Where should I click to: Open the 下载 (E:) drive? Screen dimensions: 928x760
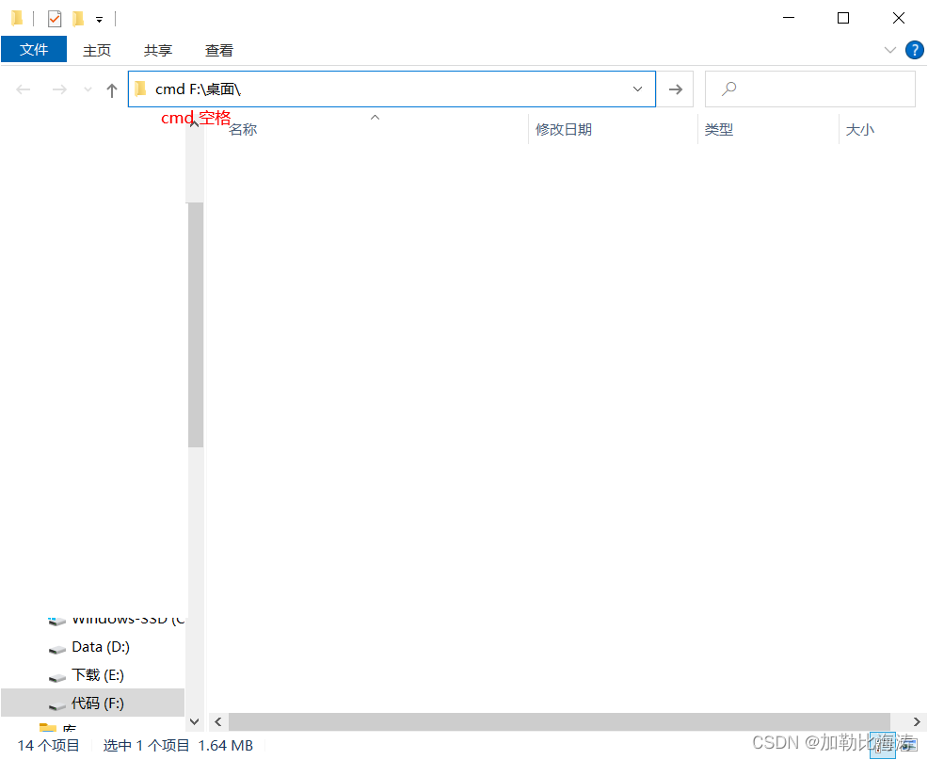(x=97, y=675)
